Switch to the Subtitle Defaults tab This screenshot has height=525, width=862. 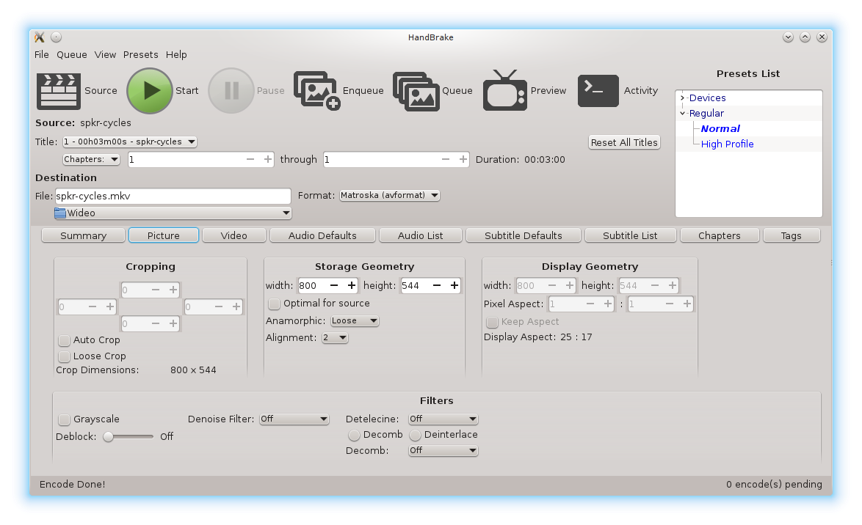coord(524,235)
